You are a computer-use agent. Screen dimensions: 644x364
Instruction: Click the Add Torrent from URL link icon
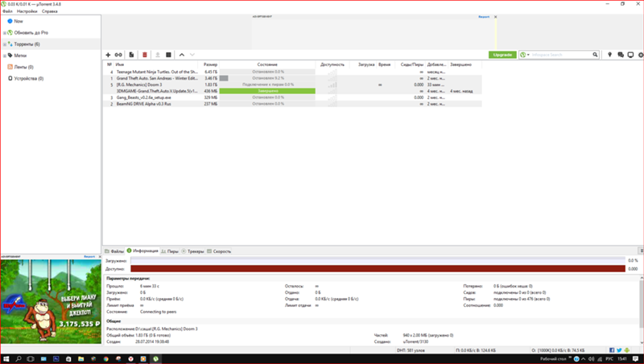118,55
